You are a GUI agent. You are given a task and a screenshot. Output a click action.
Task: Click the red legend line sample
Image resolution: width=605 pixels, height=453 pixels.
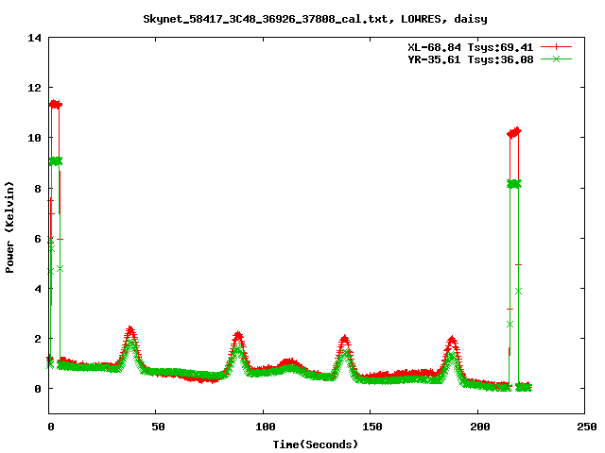(x=556, y=47)
